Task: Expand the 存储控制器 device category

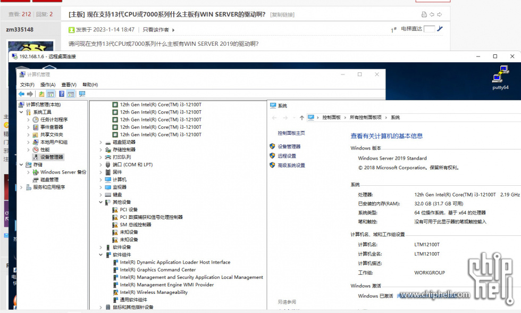Action: (100, 150)
